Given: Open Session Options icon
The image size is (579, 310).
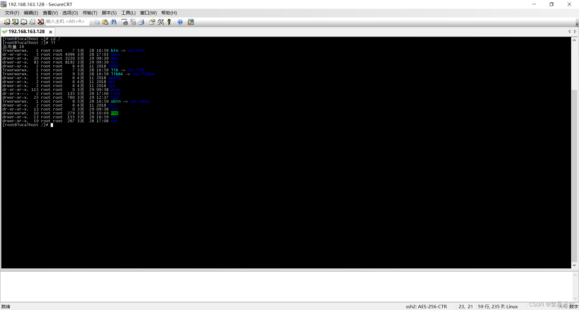Looking at the screenshot, I should click(x=152, y=22).
